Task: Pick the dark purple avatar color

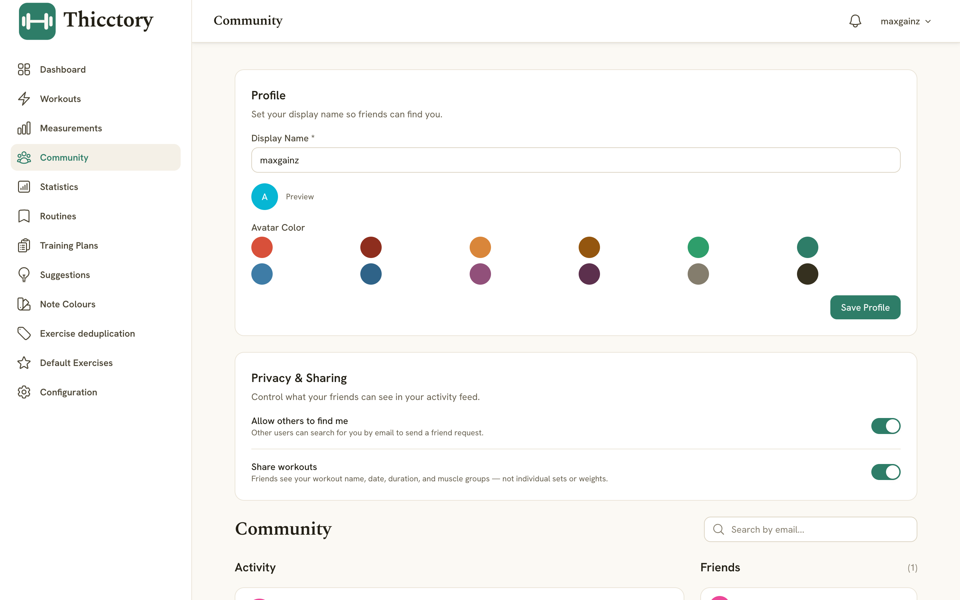Action: coord(589,274)
